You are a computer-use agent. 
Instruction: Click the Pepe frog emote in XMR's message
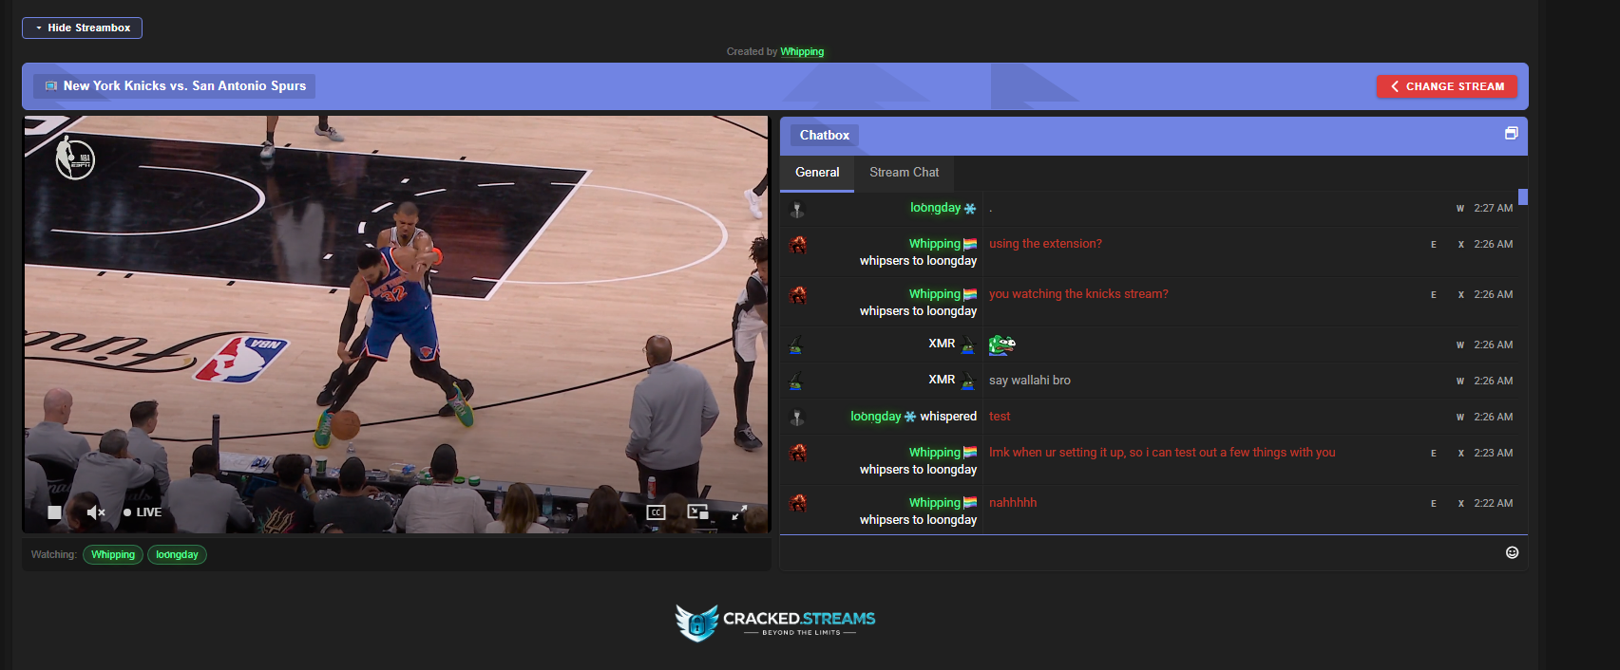click(x=1002, y=344)
